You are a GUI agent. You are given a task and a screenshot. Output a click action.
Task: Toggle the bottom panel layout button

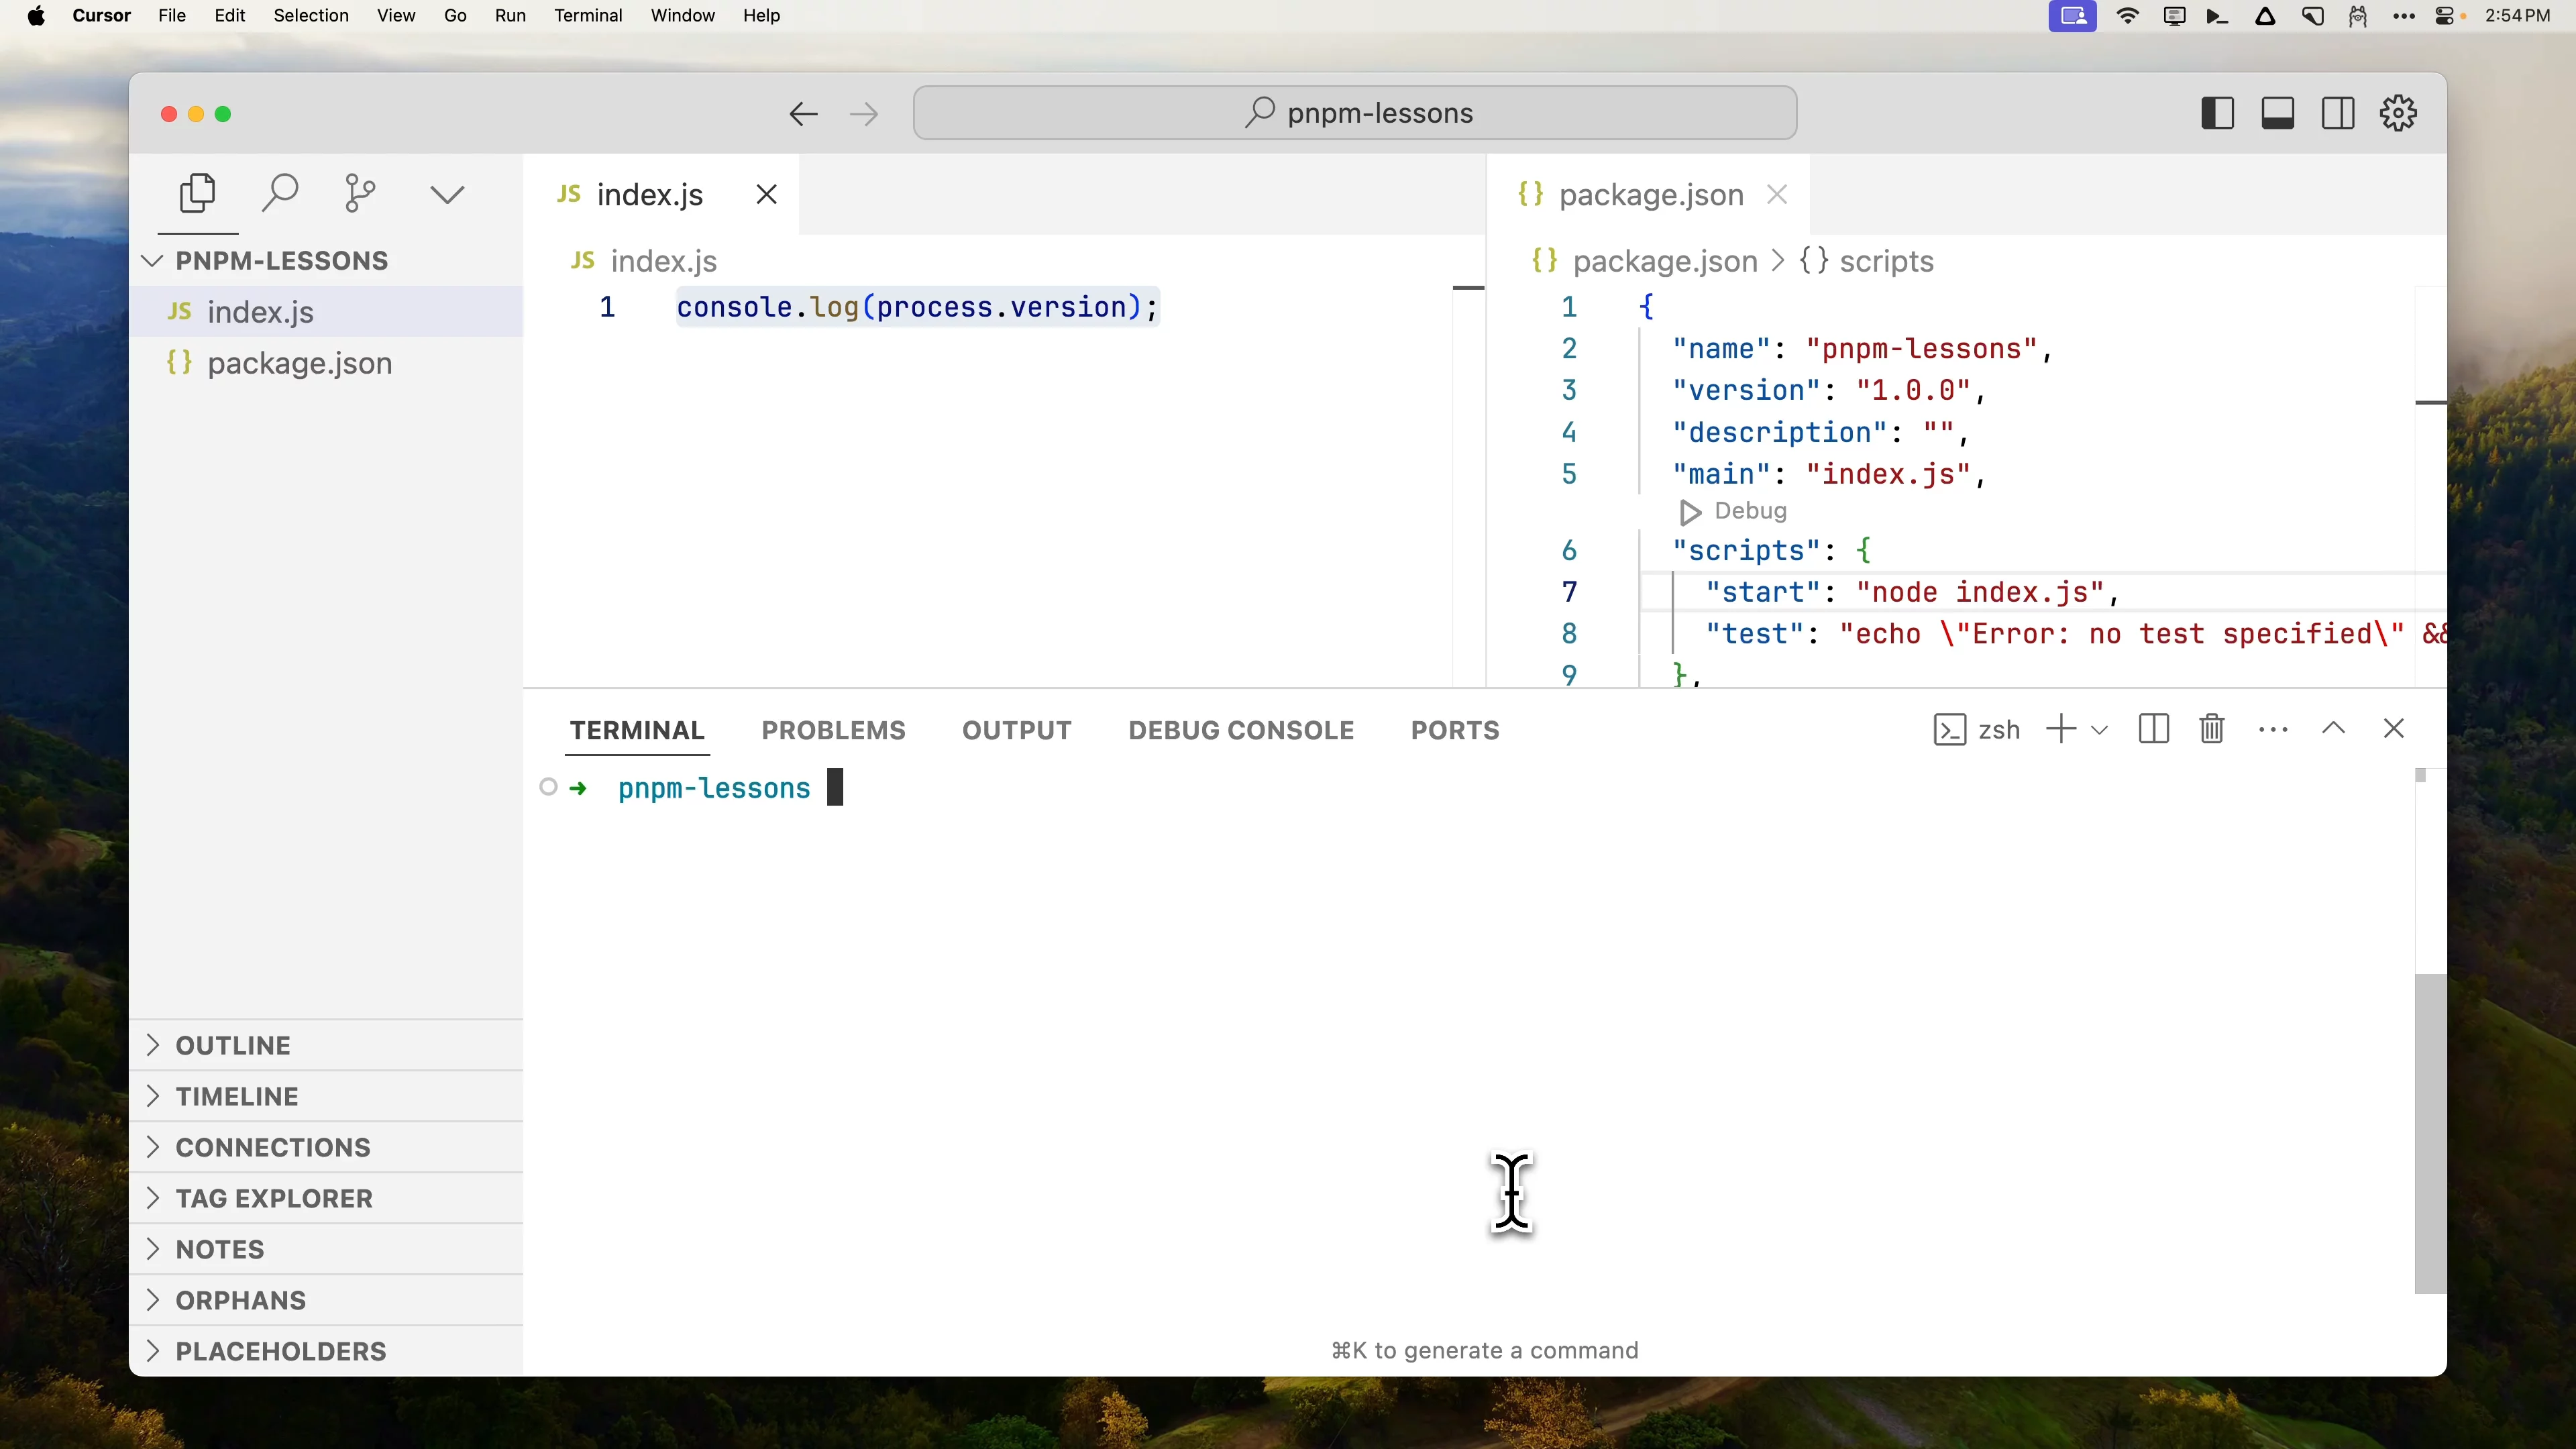click(x=2277, y=113)
